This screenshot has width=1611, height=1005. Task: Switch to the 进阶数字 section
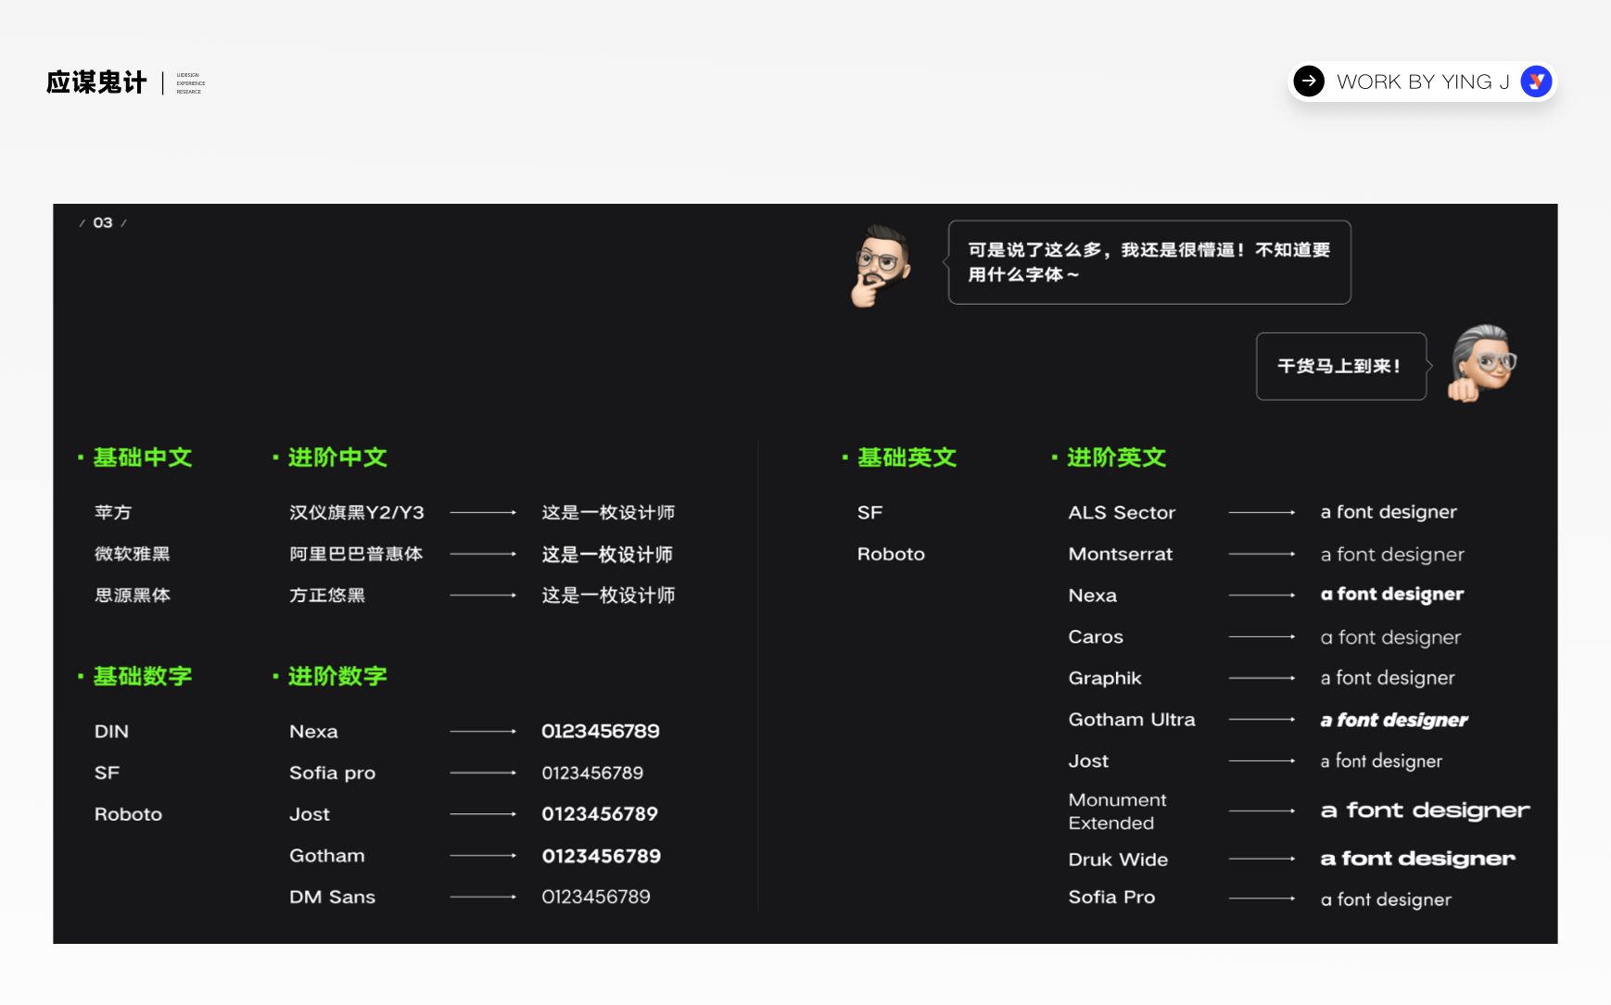tap(336, 676)
